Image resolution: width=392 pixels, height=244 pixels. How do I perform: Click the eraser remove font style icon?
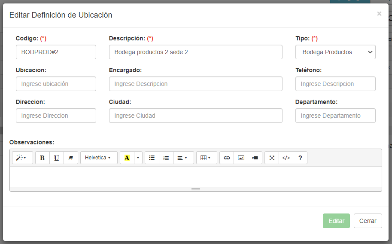pyautogui.click(x=71, y=158)
